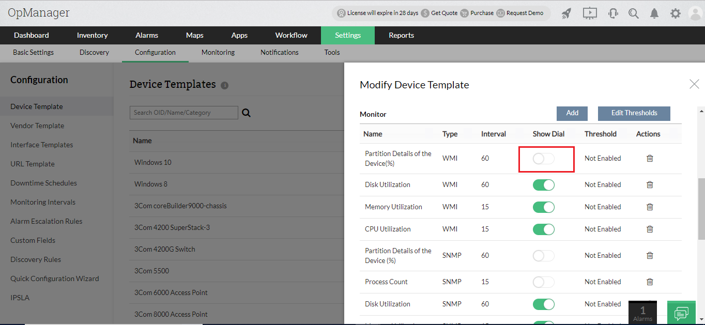Close the Modify Device Template panel
This screenshot has width=705, height=325.
pyautogui.click(x=694, y=84)
